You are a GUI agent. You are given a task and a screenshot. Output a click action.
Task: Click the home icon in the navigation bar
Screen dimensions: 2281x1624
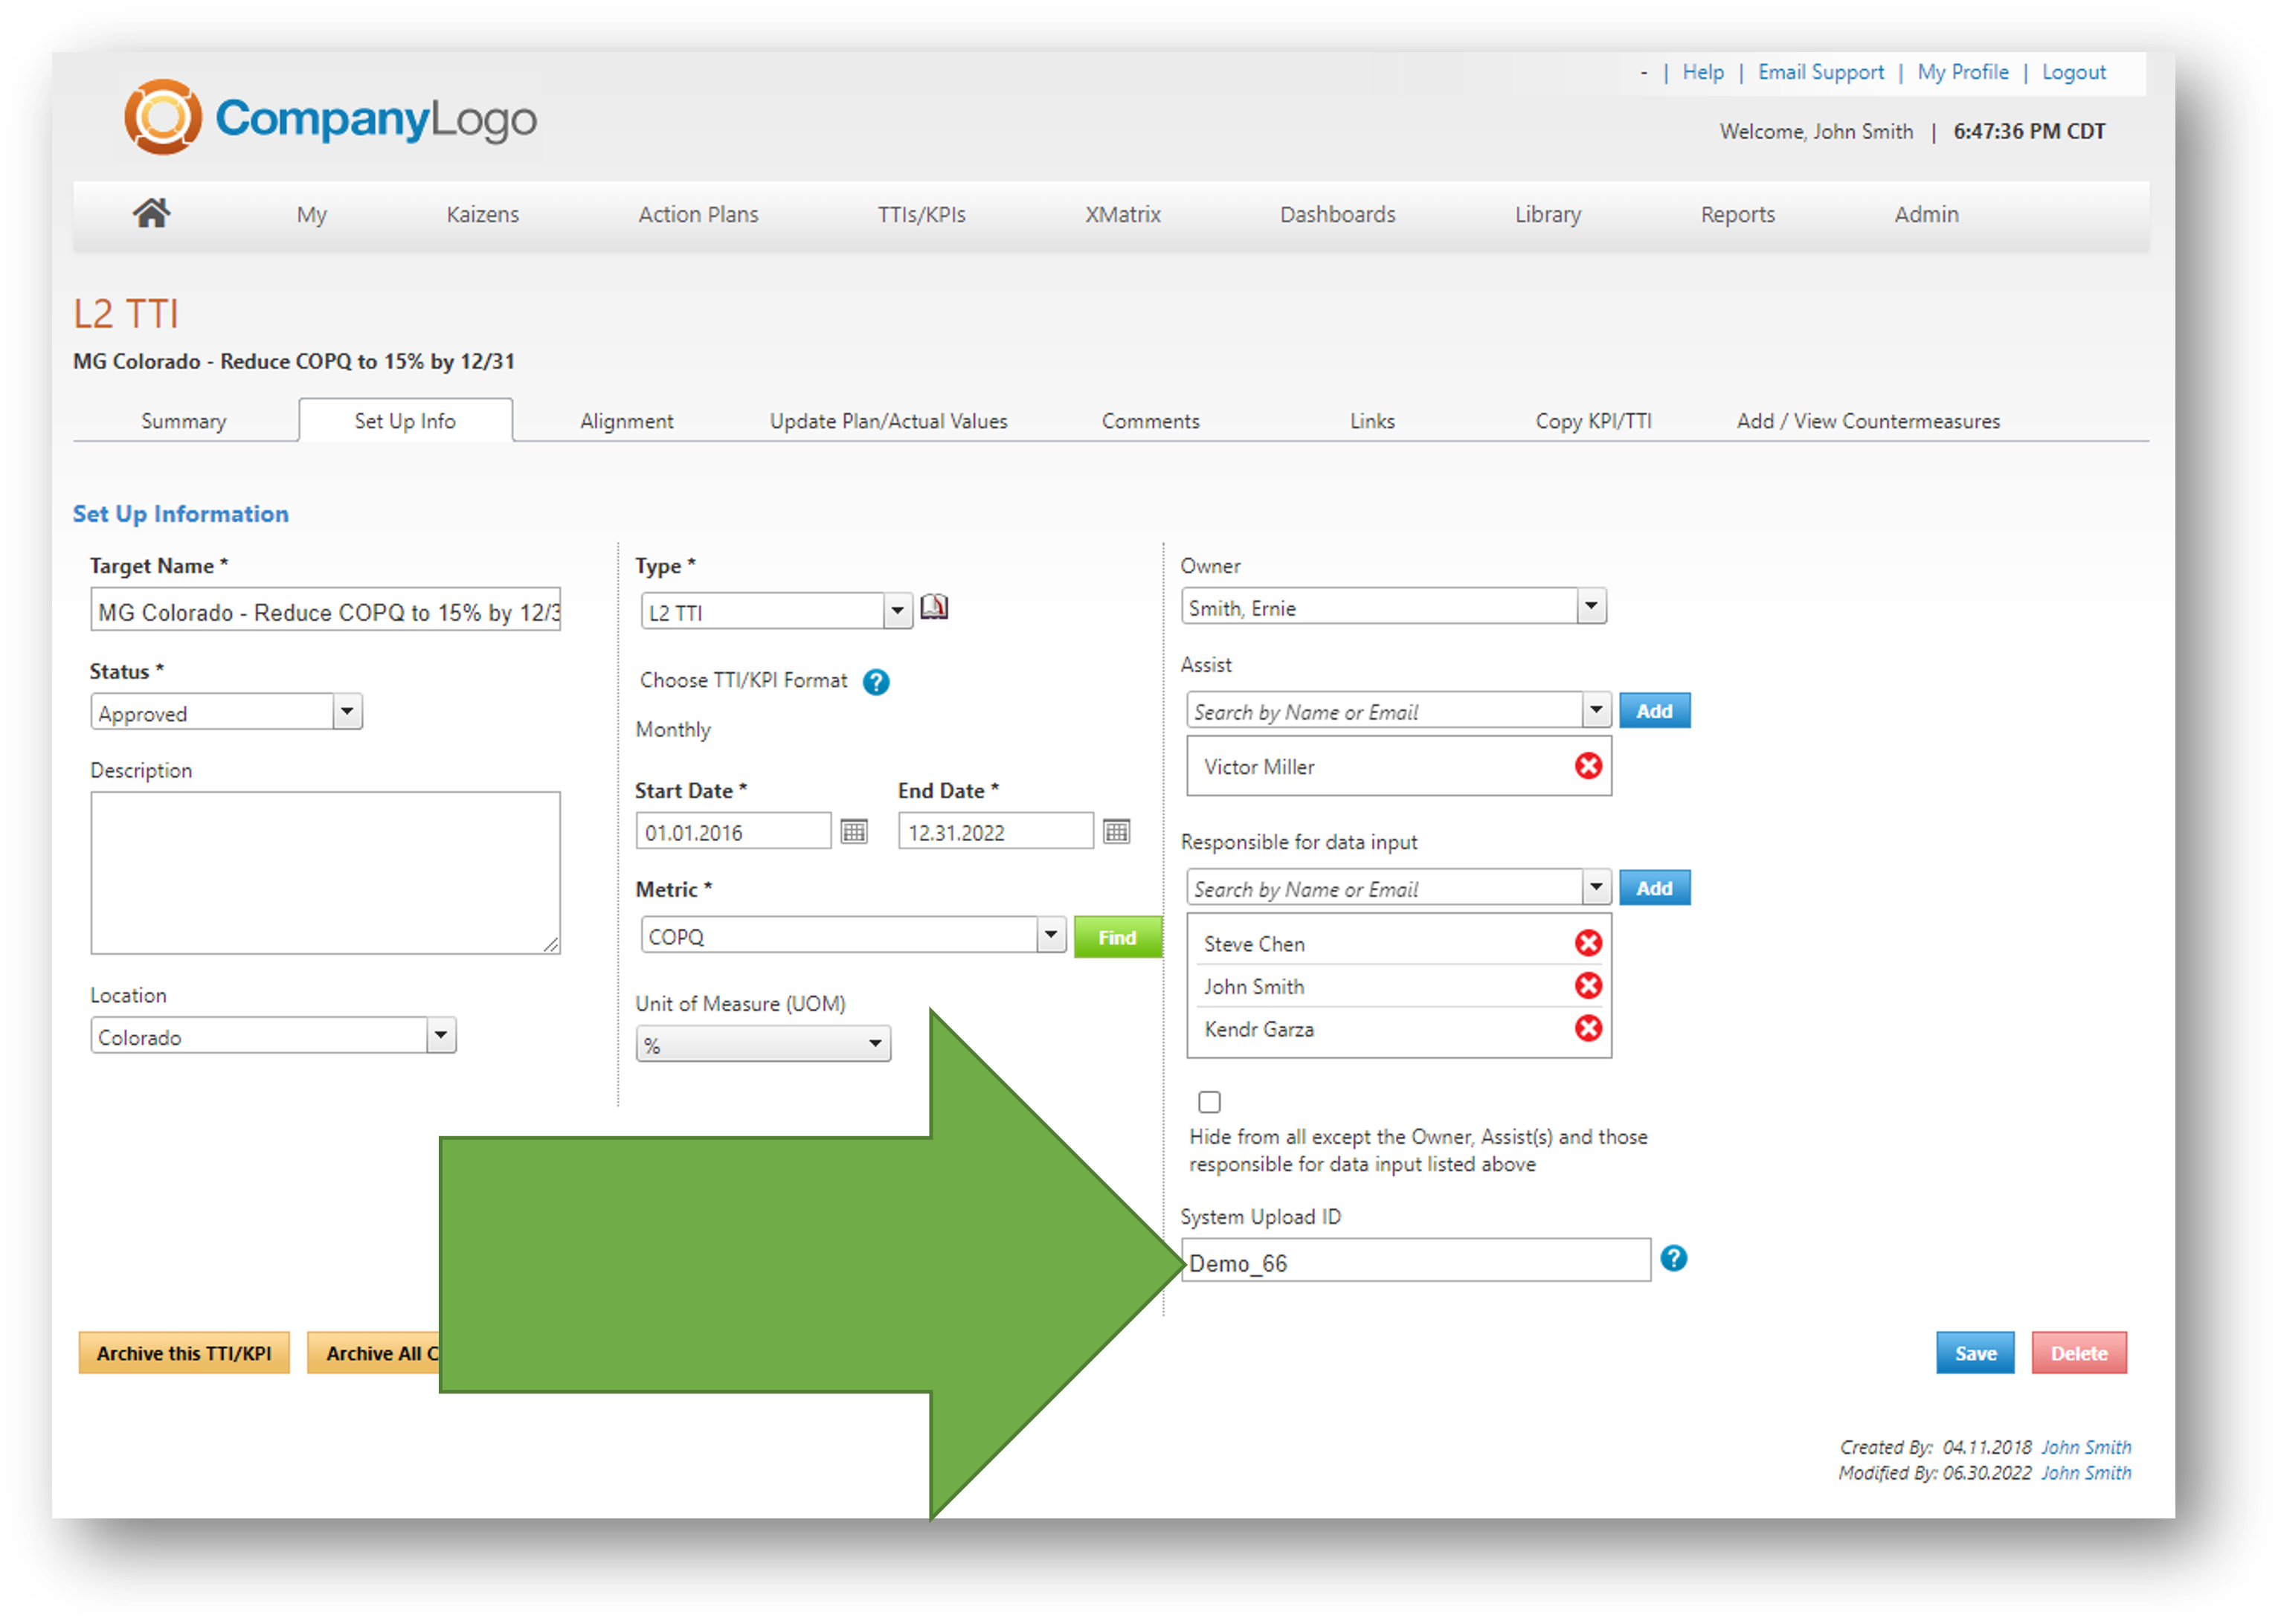click(x=151, y=213)
